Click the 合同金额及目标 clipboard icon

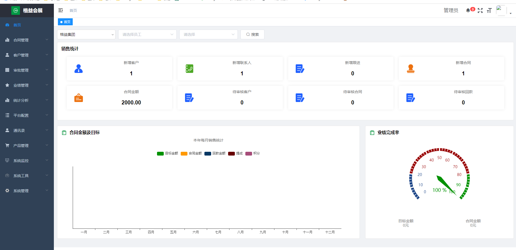click(x=64, y=133)
